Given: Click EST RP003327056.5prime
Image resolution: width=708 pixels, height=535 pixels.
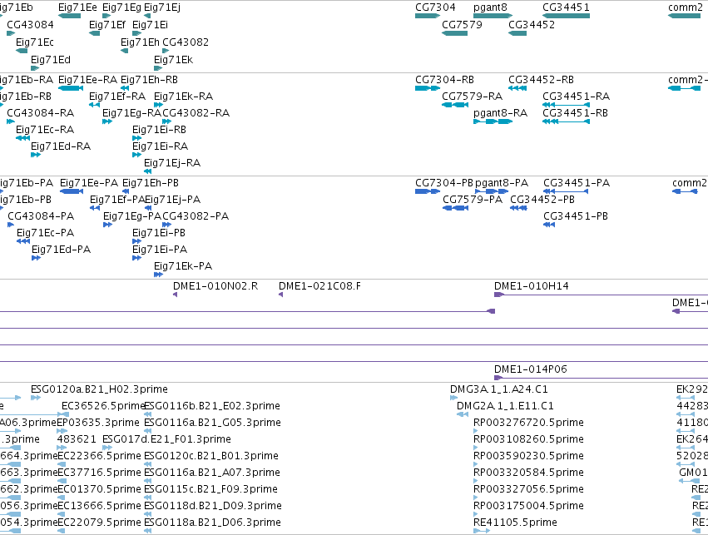Looking at the screenshot, I should [528, 489].
